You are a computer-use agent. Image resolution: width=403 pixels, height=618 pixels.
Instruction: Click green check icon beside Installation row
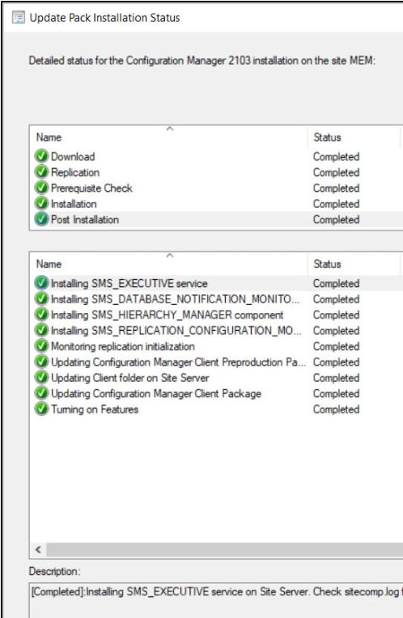click(41, 204)
